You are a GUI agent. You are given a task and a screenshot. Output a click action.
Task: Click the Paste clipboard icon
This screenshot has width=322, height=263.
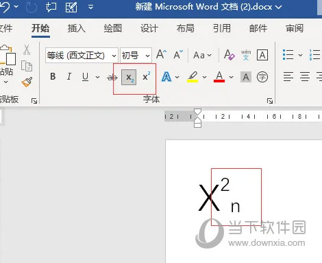pyautogui.click(x=8, y=55)
